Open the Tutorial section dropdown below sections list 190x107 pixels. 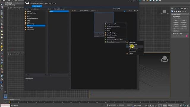pyautogui.click(x=36, y=75)
